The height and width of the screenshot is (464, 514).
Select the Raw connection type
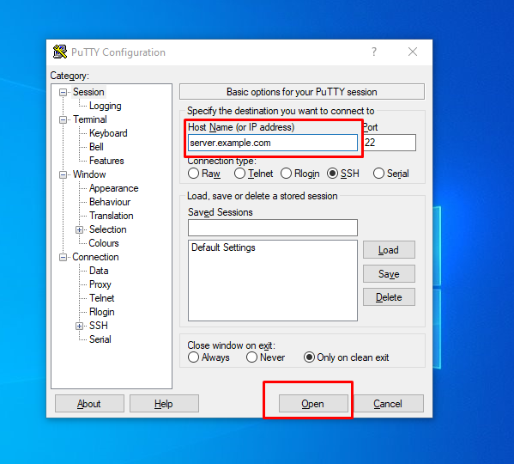(193, 174)
